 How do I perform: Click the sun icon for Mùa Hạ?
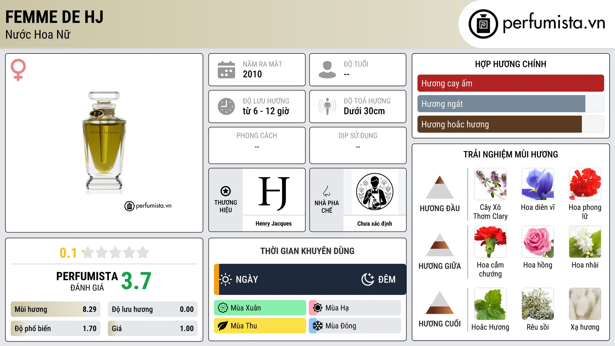pos(317,308)
